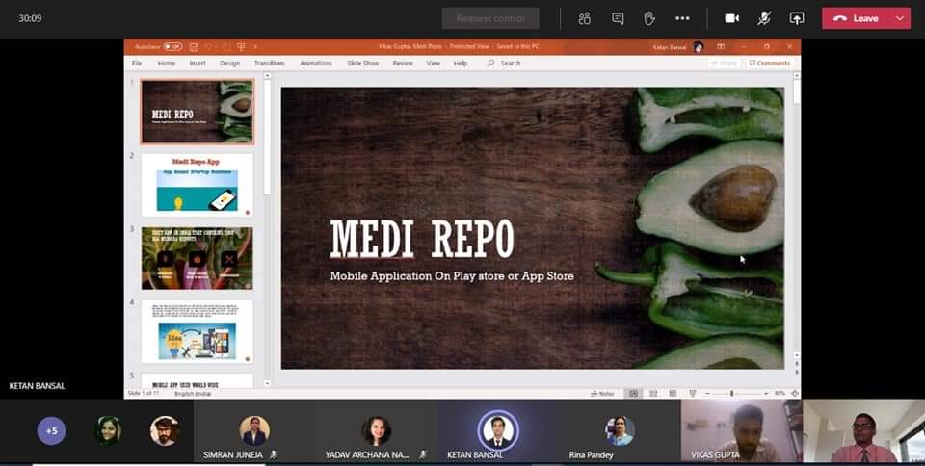Screen dimensions: 925x466
Task: Select Yadav Archana participant tile
Action: pos(377,432)
